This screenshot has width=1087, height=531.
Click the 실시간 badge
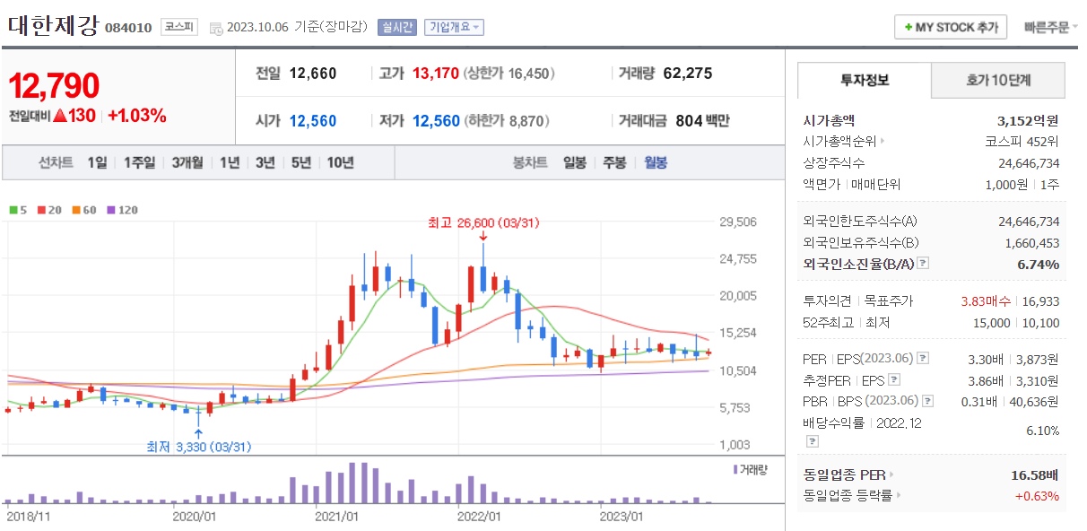[x=396, y=27]
